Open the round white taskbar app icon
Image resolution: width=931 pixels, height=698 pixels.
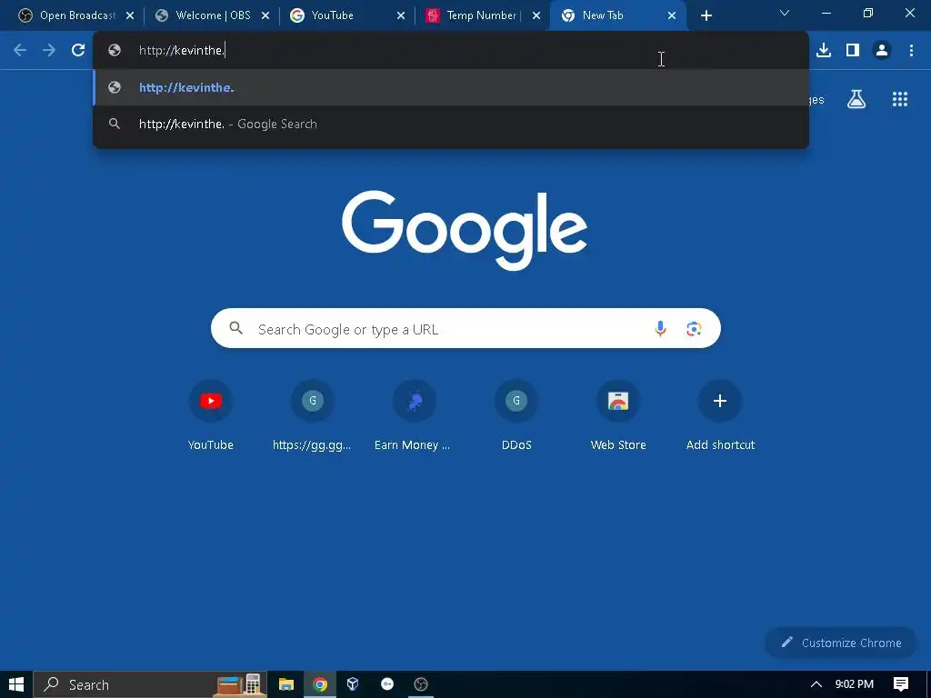tap(387, 684)
